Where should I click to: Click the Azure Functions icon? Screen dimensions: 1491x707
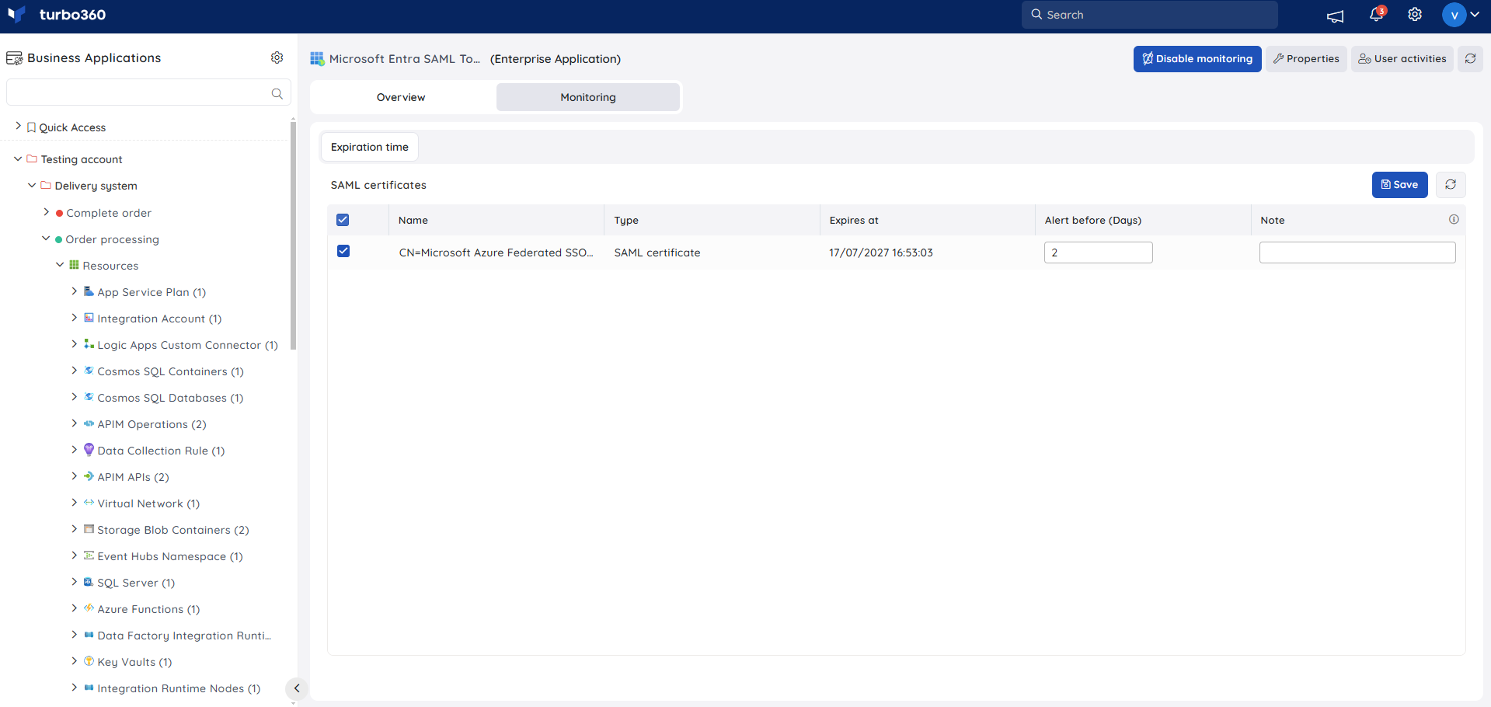(89, 608)
